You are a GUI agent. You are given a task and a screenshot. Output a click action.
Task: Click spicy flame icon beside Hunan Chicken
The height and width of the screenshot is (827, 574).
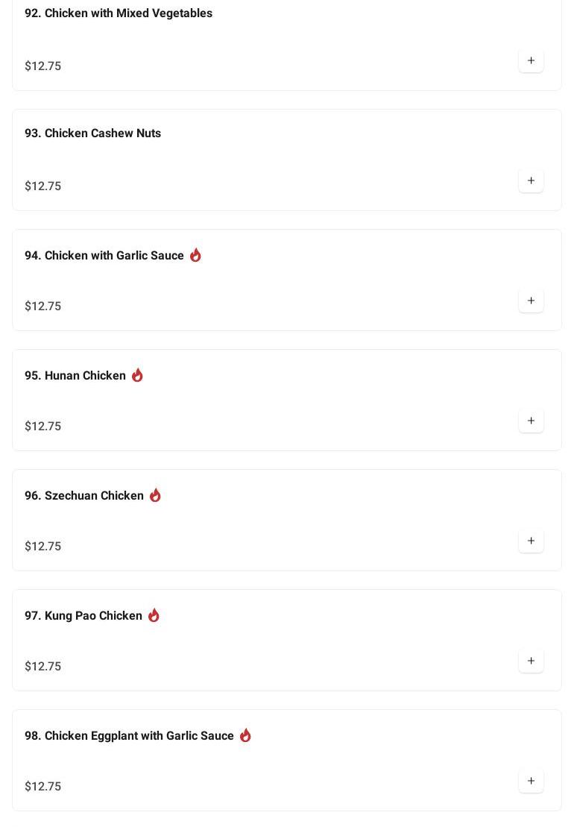(x=137, y=375)
